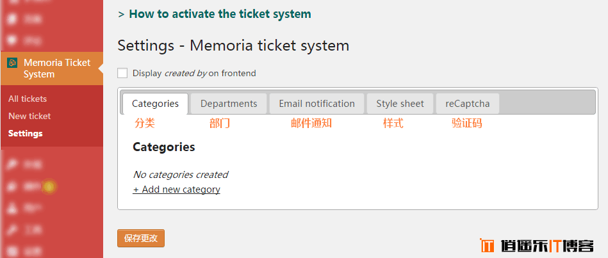The height and width of the screenshot is (258, 608).
Task: Open New ticket in the sidebar submenu
Action: (29, 117)
